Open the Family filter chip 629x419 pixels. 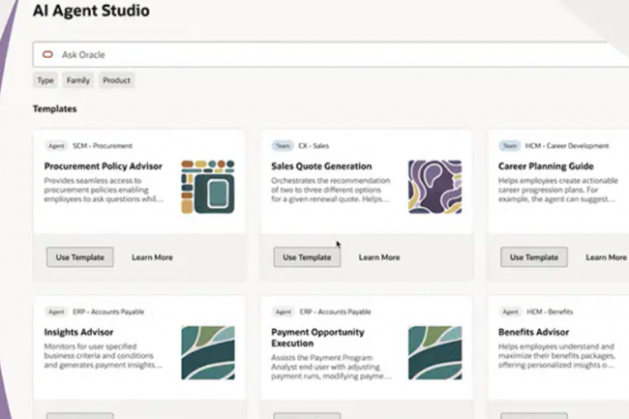tap(78, 80)
